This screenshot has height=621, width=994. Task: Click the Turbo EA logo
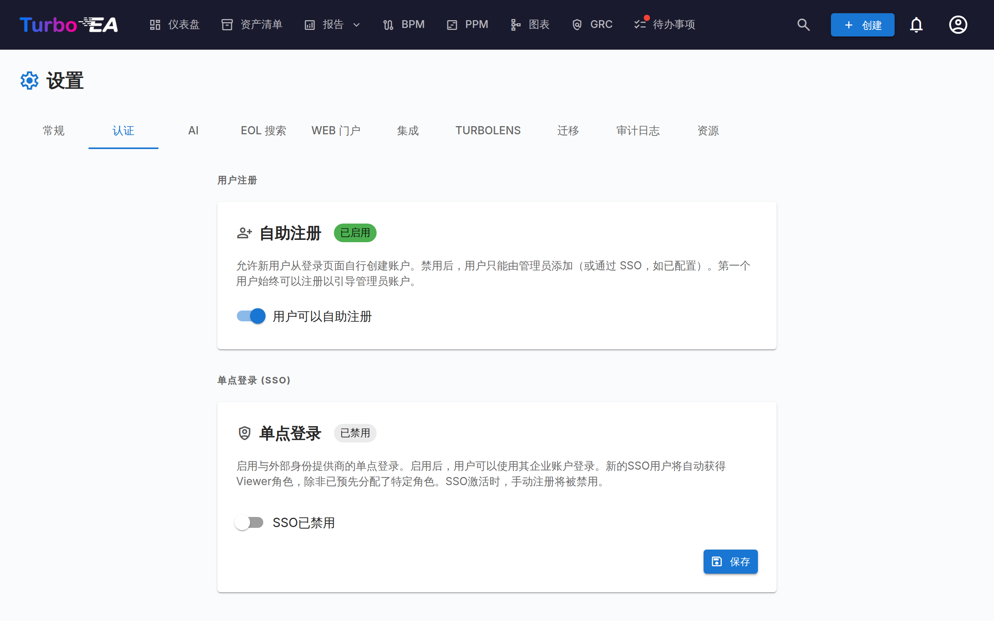[x=69, y=24]
